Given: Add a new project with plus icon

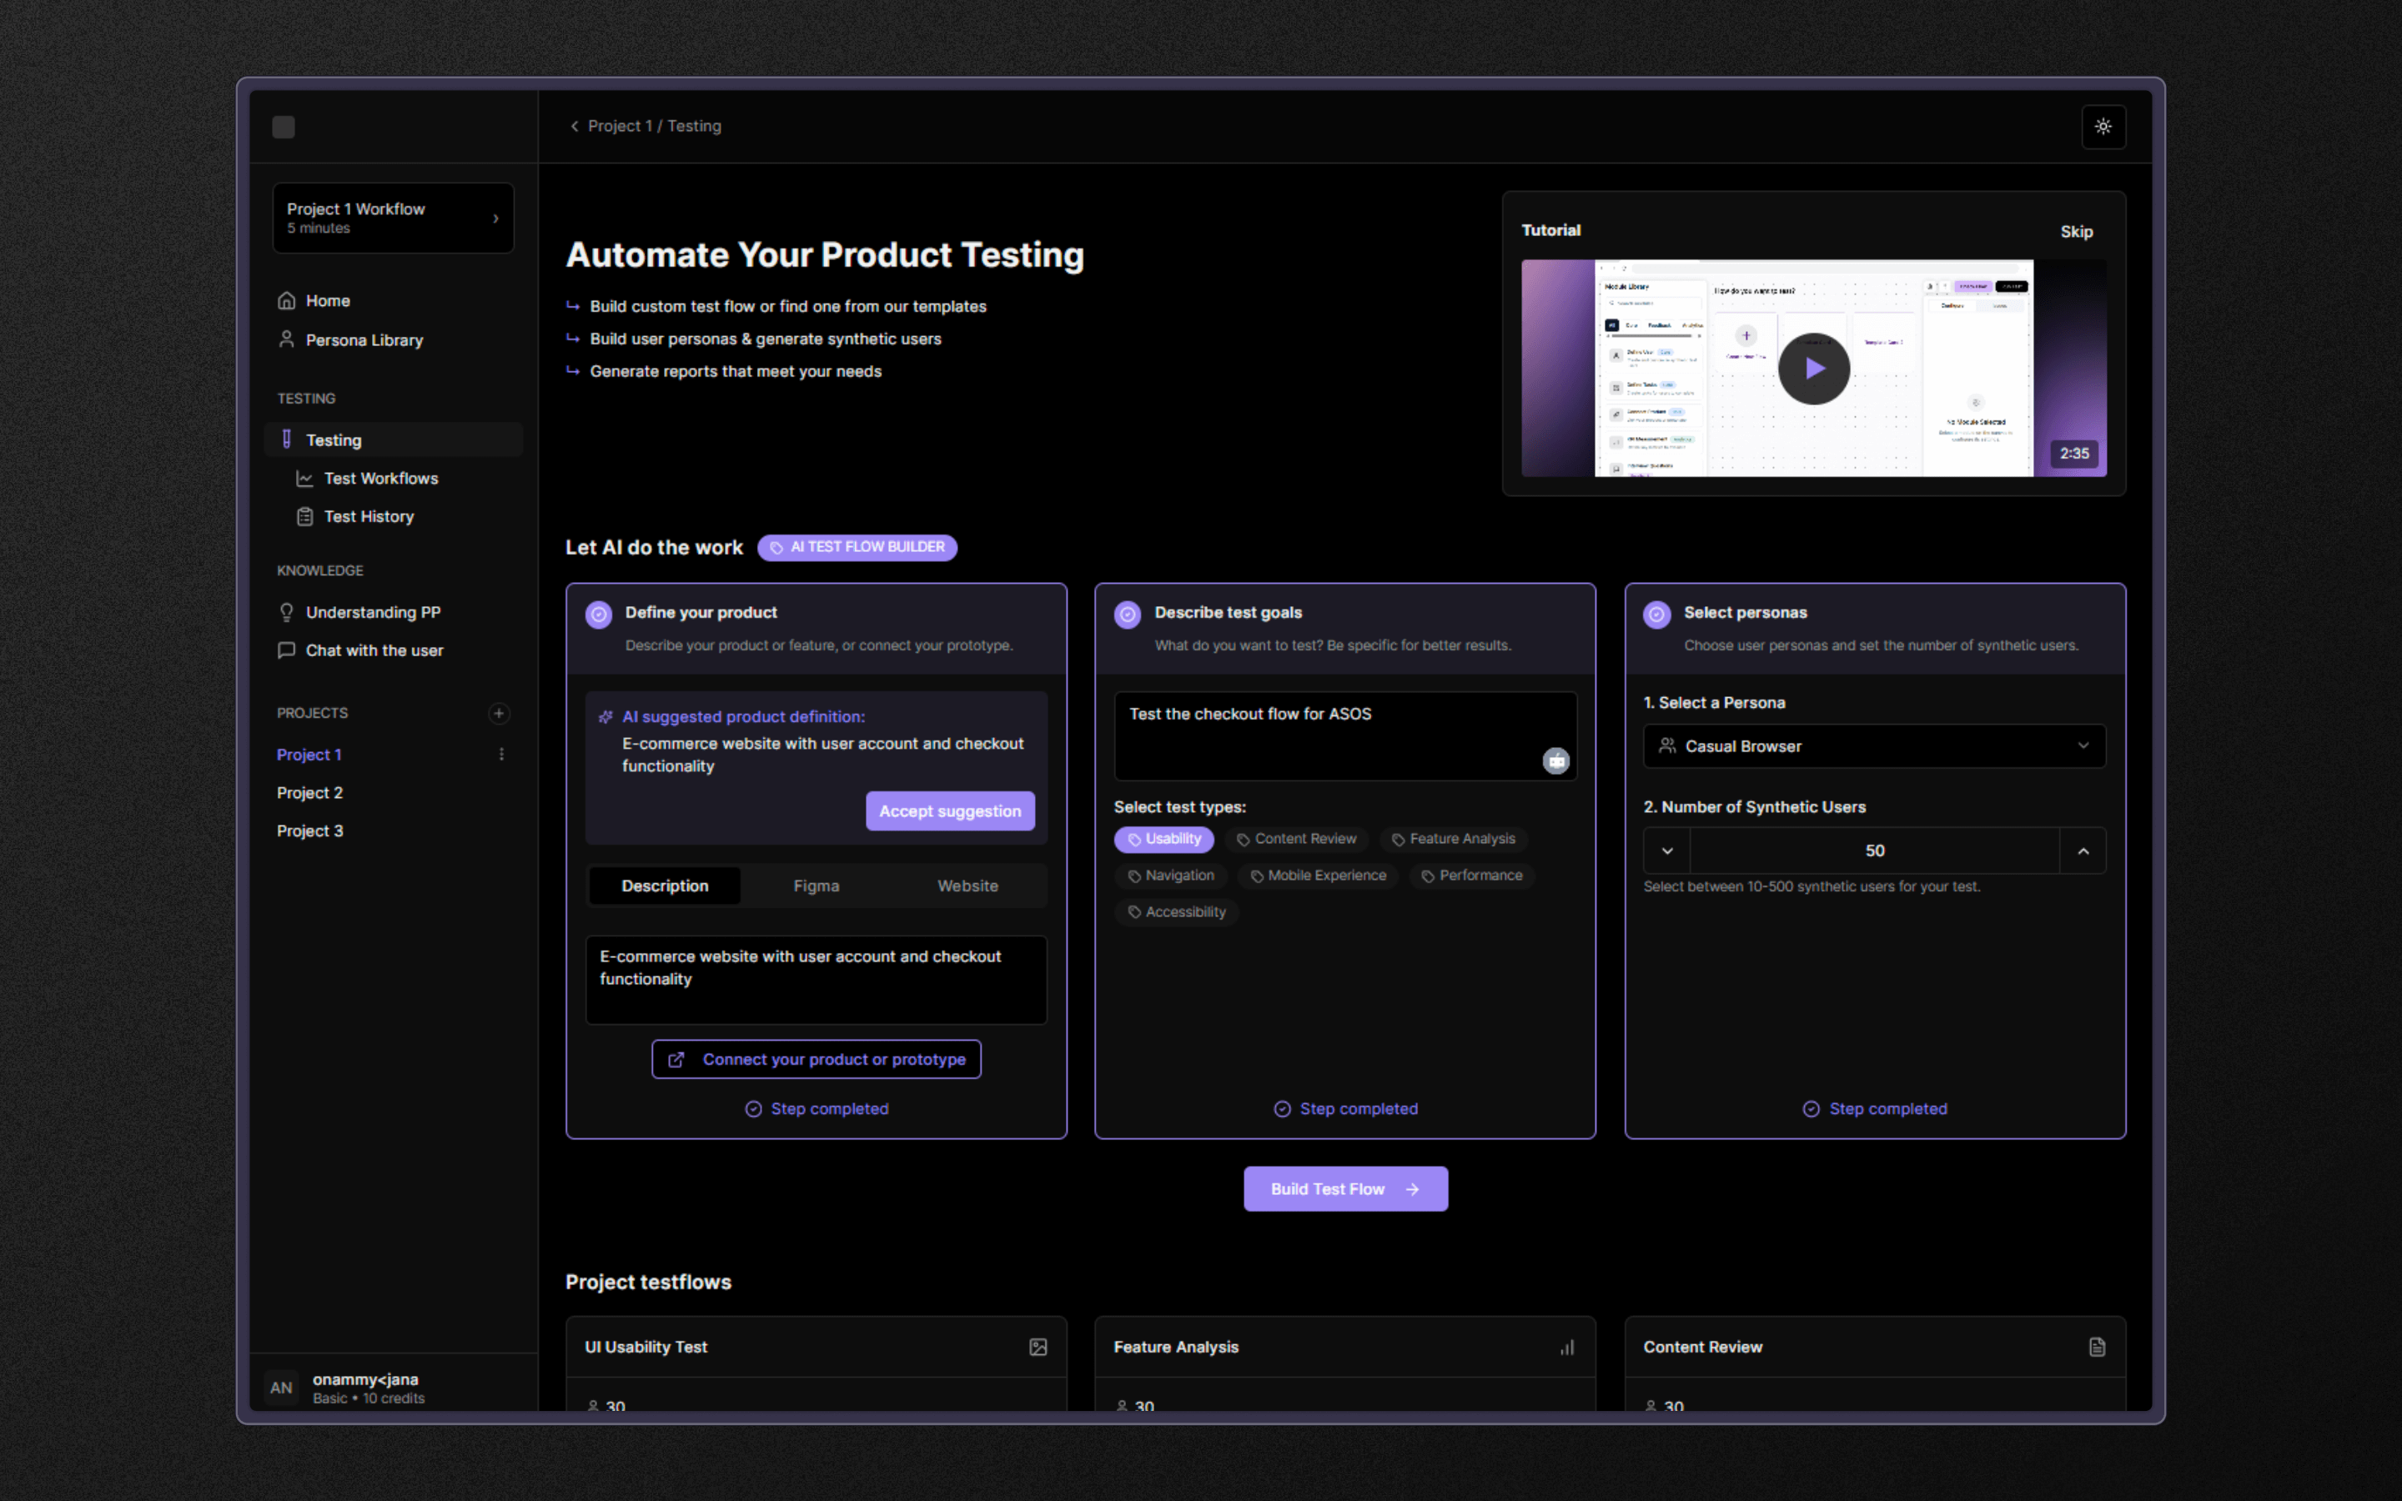Looking at the screenshot, I should [x=500, y=713].
